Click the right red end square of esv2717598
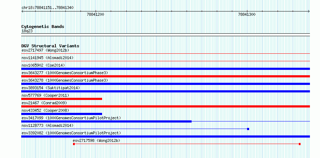This screenshot has height=158, width=320. point(300,144)
